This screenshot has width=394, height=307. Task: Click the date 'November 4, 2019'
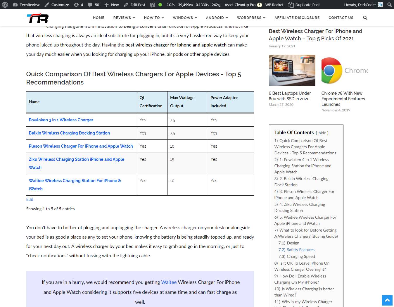tap(336, 110)
